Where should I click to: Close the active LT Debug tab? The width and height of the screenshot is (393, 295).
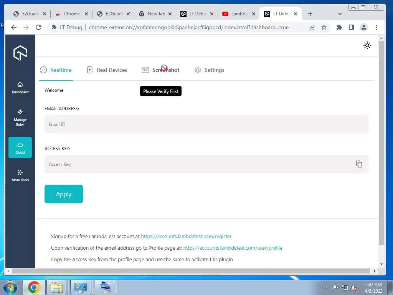pos(296,14)
